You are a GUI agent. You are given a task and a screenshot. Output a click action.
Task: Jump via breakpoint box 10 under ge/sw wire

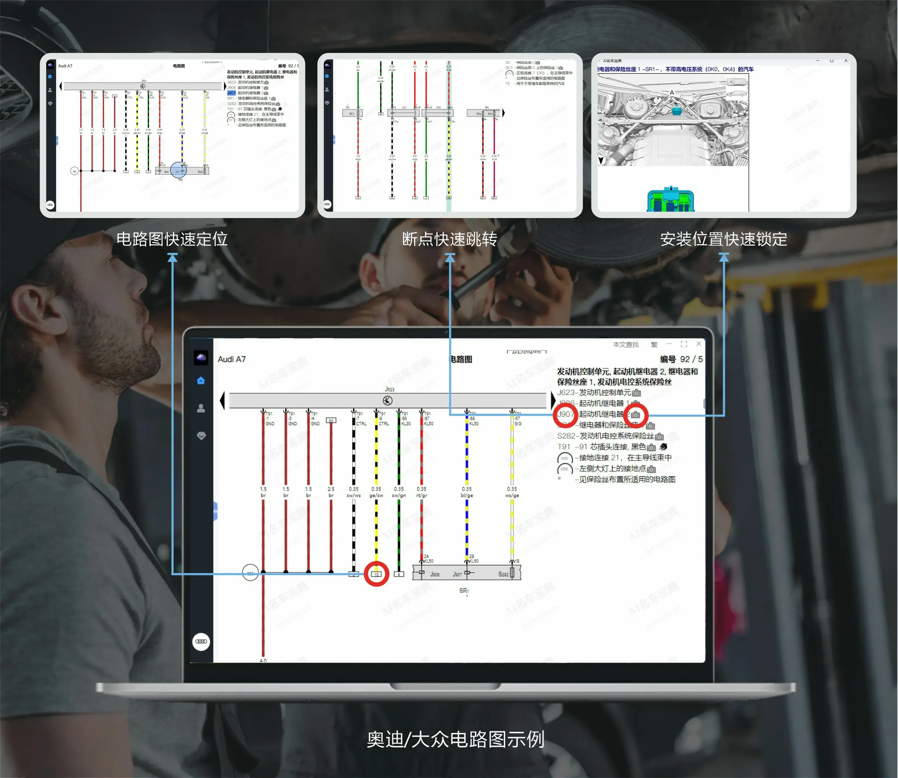click(x=376, y=574)
